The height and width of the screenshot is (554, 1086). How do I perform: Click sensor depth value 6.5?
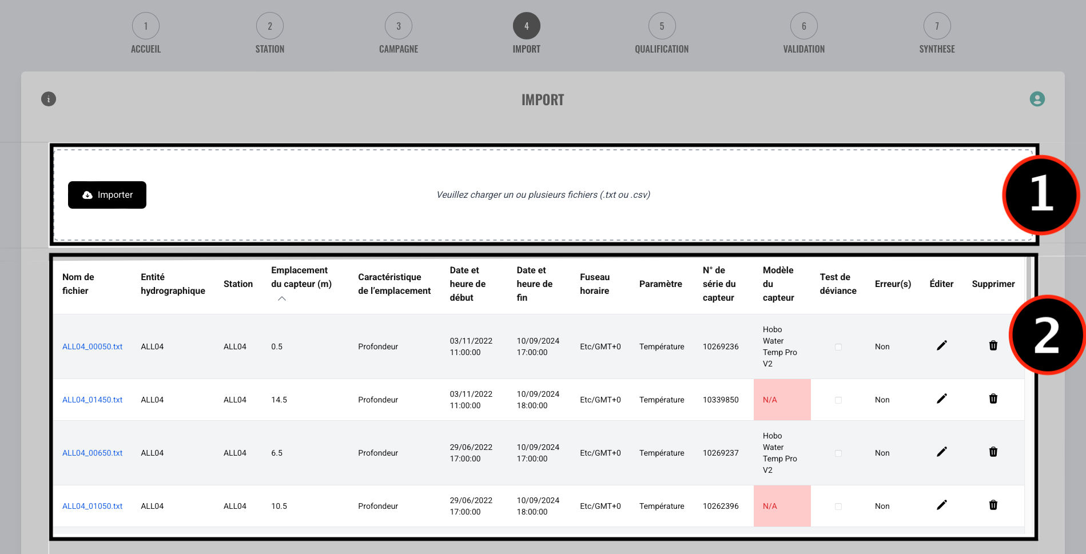[x=277, y=453]
